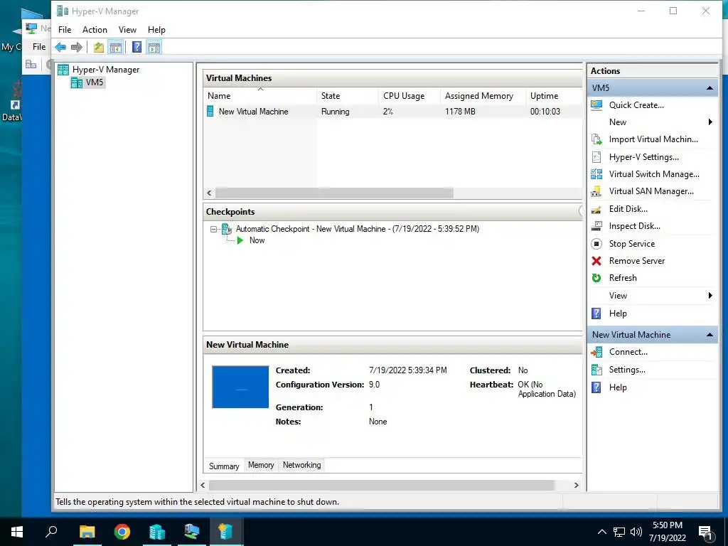Collapse the New Virtual Machine actions section

[x=710, y=335]
